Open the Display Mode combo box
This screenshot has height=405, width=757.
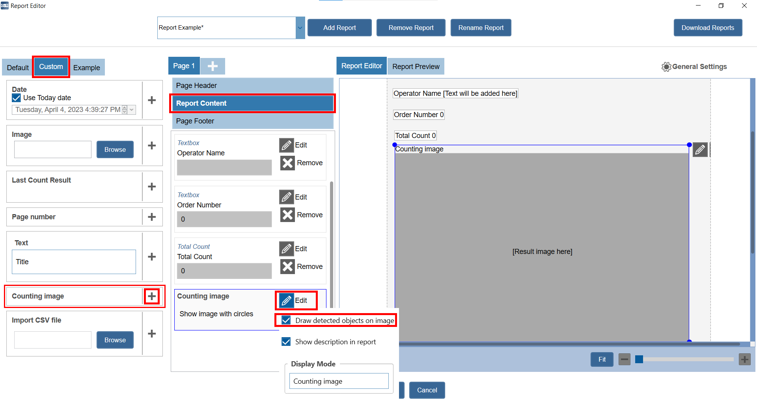pos(339,381)
